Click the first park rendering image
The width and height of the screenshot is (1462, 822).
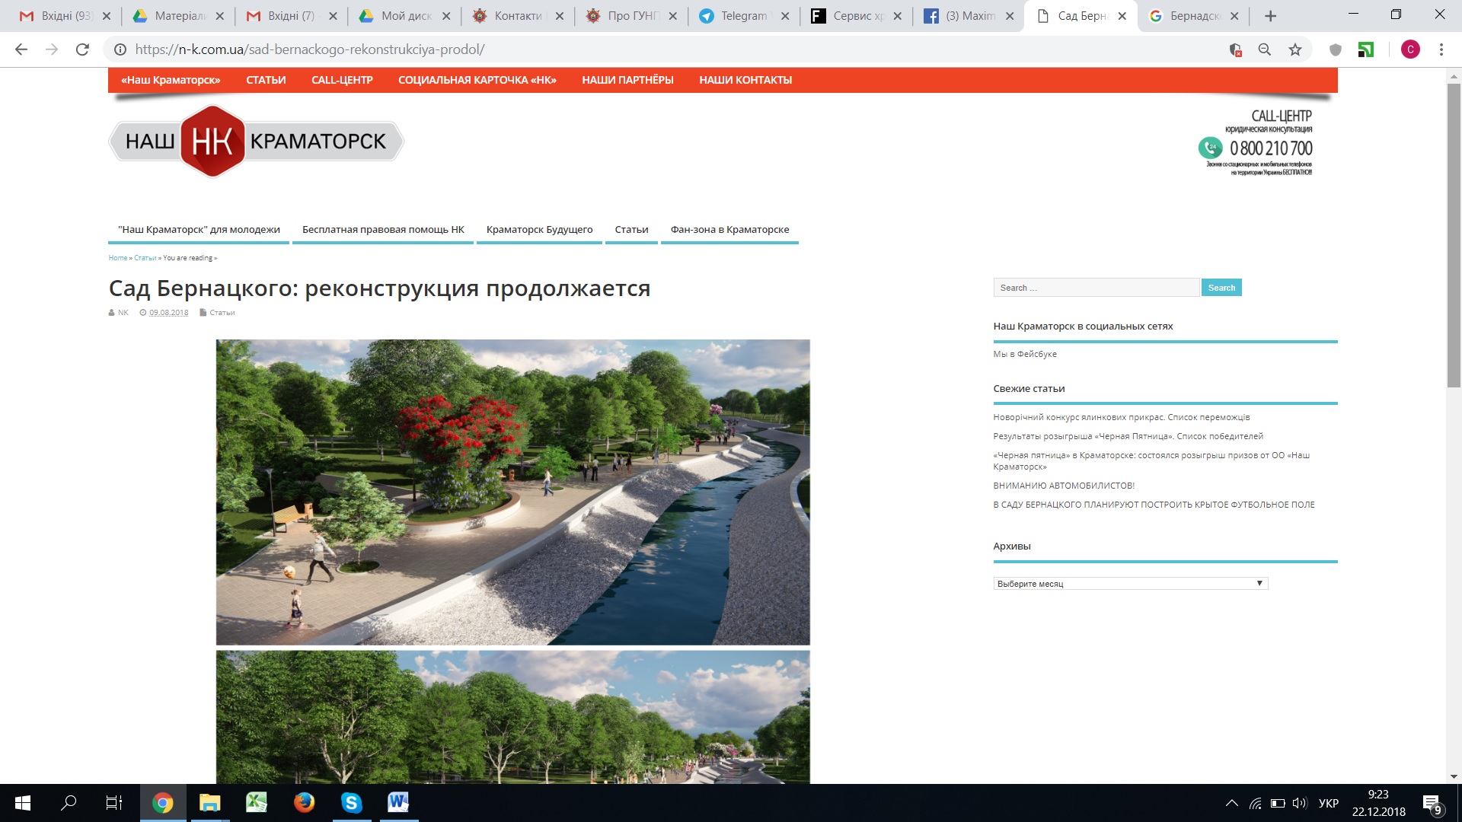click(512, 492)
